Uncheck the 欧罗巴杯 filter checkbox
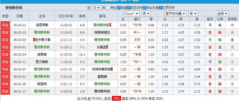 pos(160,8)
